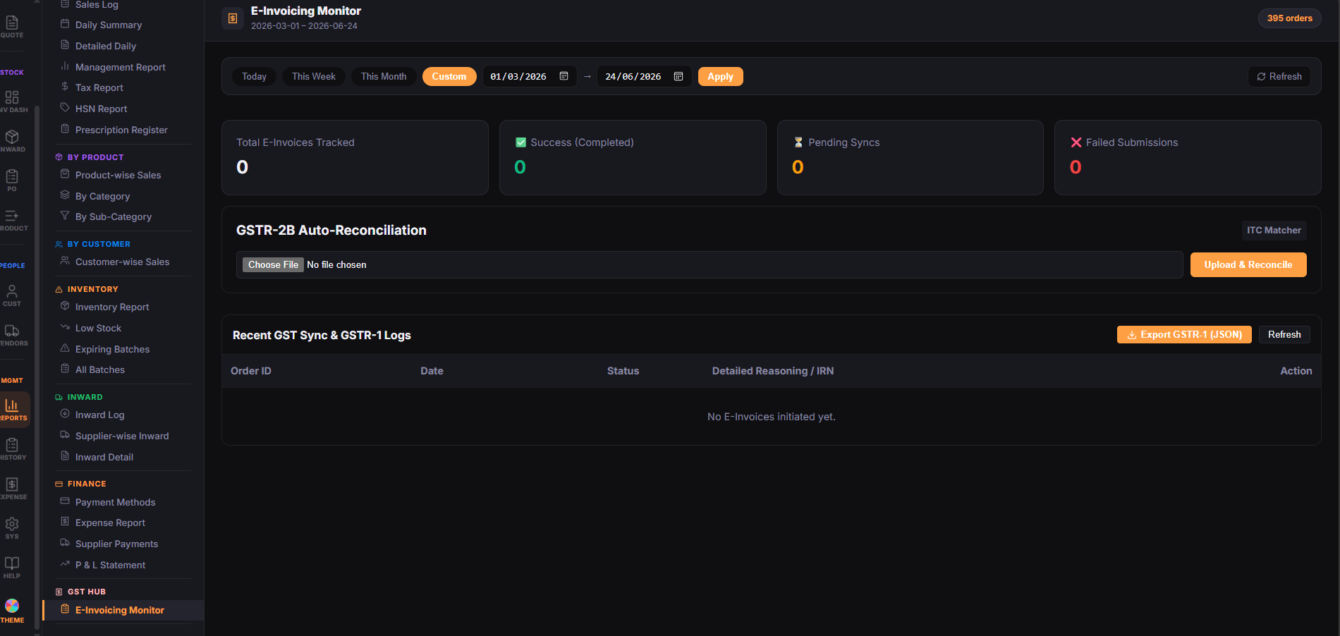Select the This Month filter
The image size is (1340, 636).
(x=384, y=76)
